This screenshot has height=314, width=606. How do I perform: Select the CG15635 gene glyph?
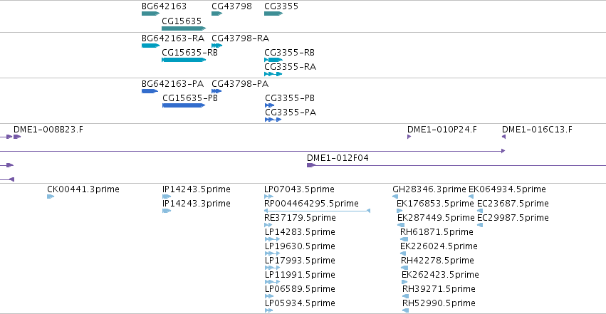pyautogui.click(x=184, y=28)
